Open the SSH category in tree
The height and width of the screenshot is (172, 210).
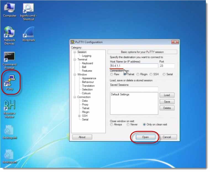(x=85, y=116)
